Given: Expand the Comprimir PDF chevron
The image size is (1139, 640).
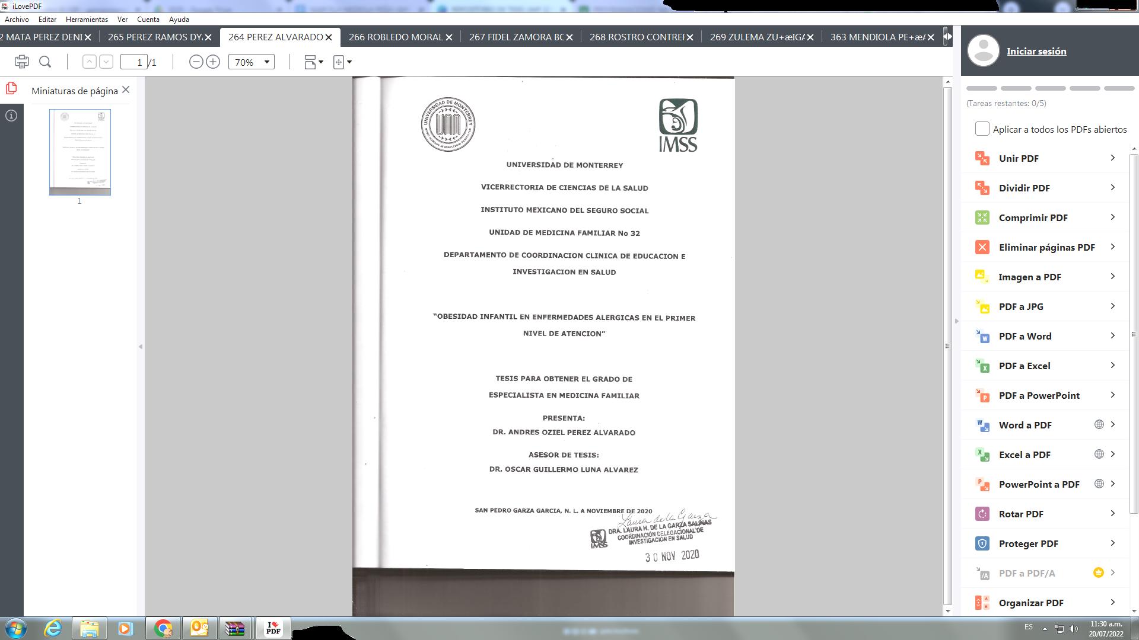Looking at the screenshot, I should coord(1113,217).
